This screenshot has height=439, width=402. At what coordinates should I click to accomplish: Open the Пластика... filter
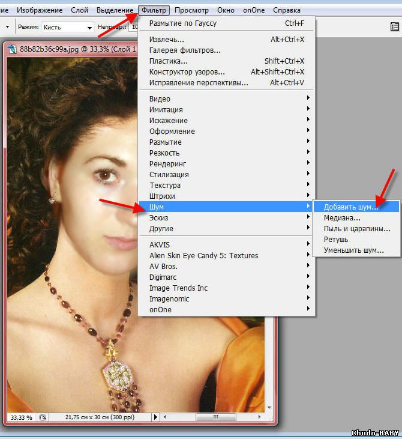coord(227,61)
